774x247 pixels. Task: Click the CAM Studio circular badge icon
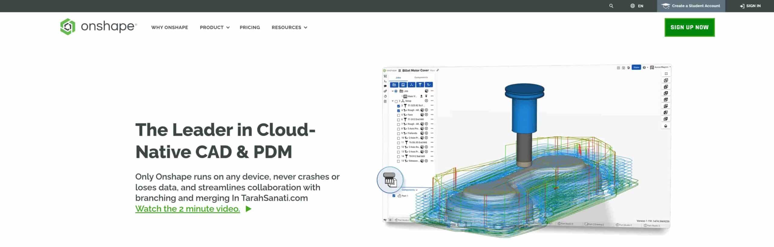[390, 180]
